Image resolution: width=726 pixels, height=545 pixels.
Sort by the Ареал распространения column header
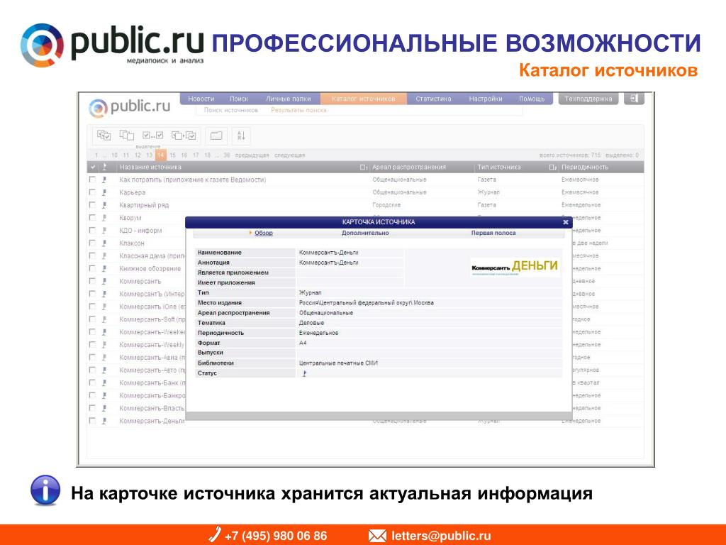[x=409, y=167]
